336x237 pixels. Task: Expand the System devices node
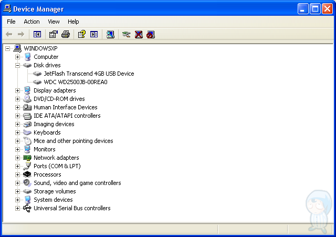tap(17, 200)
